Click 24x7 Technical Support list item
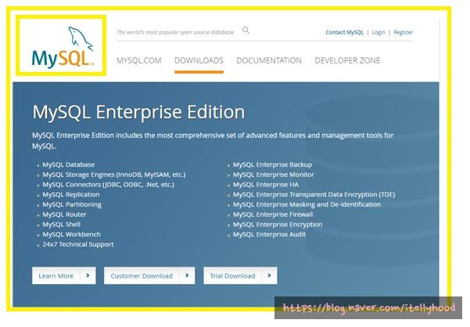 pyautogui.click(x=78, y=244)
